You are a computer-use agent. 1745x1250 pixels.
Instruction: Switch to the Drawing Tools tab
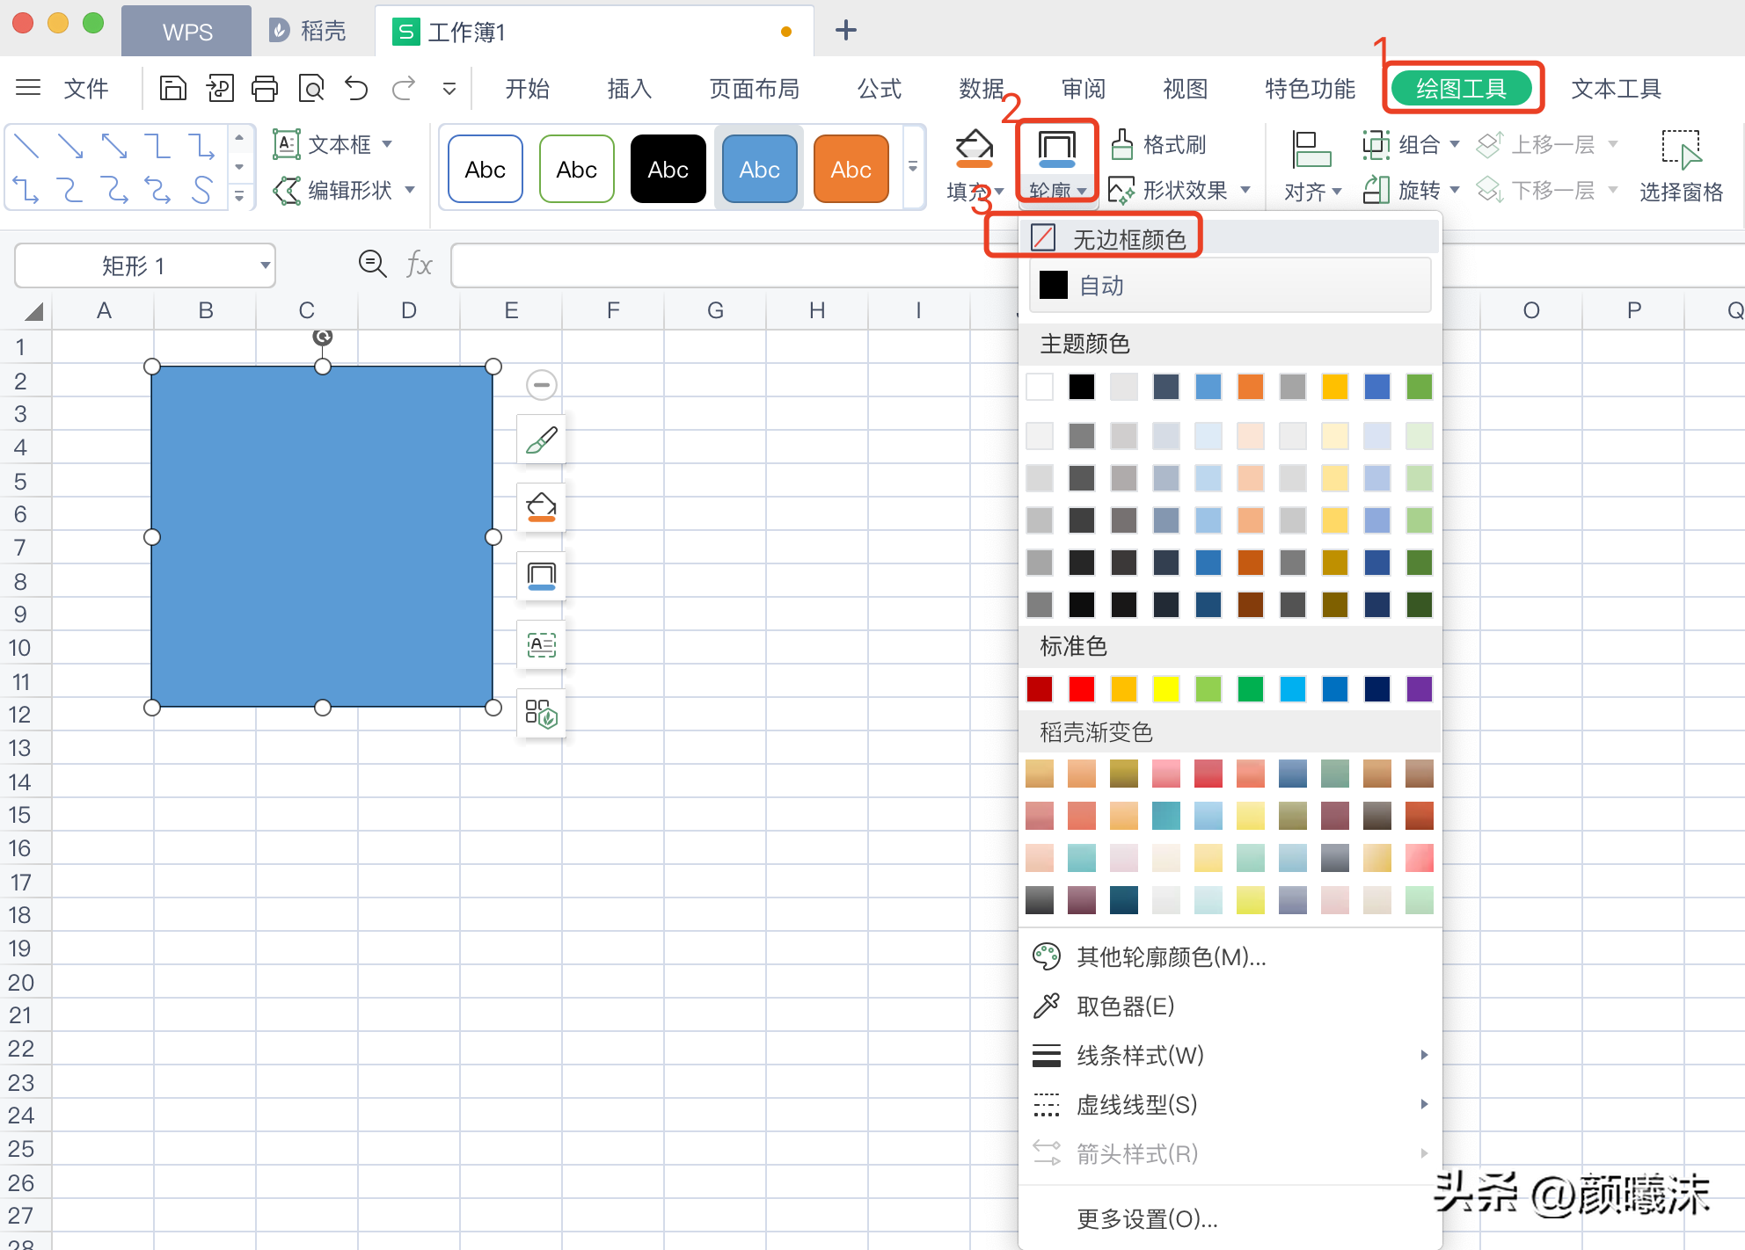coord(1461,88)
